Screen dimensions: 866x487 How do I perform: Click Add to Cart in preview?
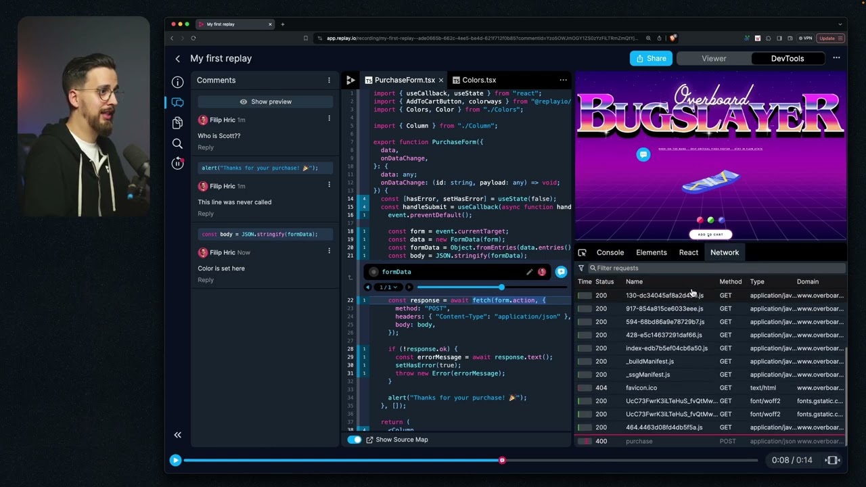point(710,235)
